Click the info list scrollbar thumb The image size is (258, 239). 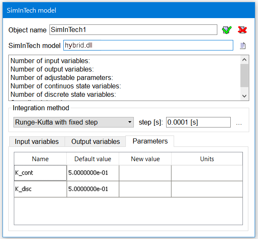[244, 75]
